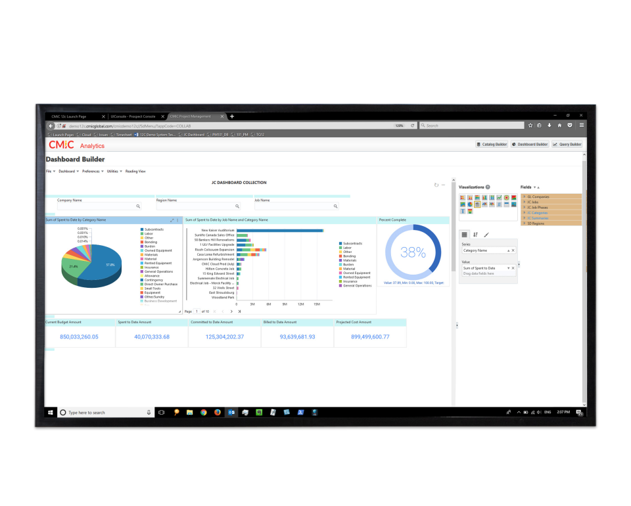Open the sort settings tab icon
This screenshot has width=631, height=506.
tap(475, 235)
